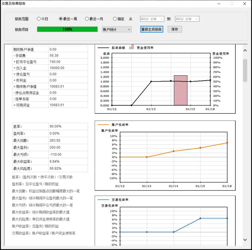Click the pink 资金使用率 bar in chart
The image size is (252, 250).
181,90
